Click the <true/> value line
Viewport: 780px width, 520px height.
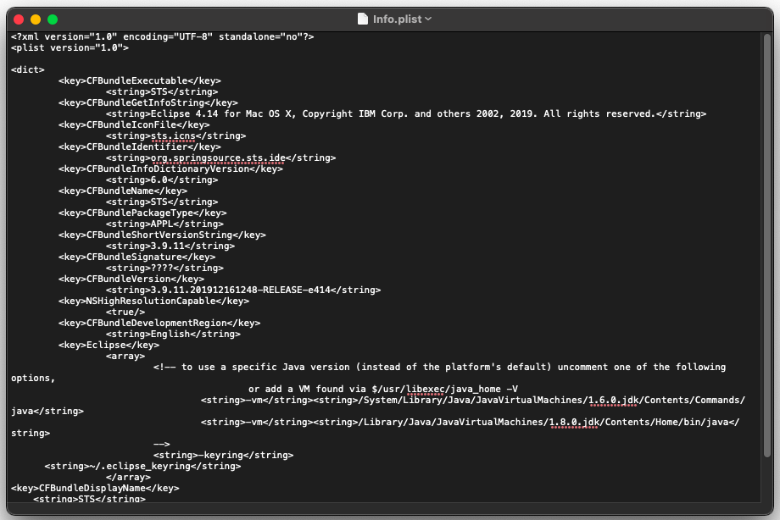click(x=125, y=313)
